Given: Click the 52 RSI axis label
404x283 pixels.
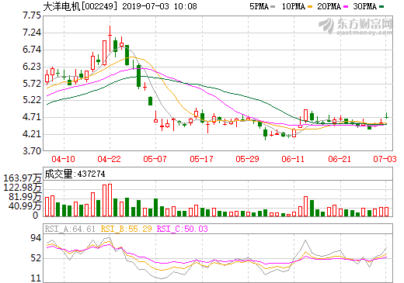Looking at the screenshot, I should click(x=36, y=258).
